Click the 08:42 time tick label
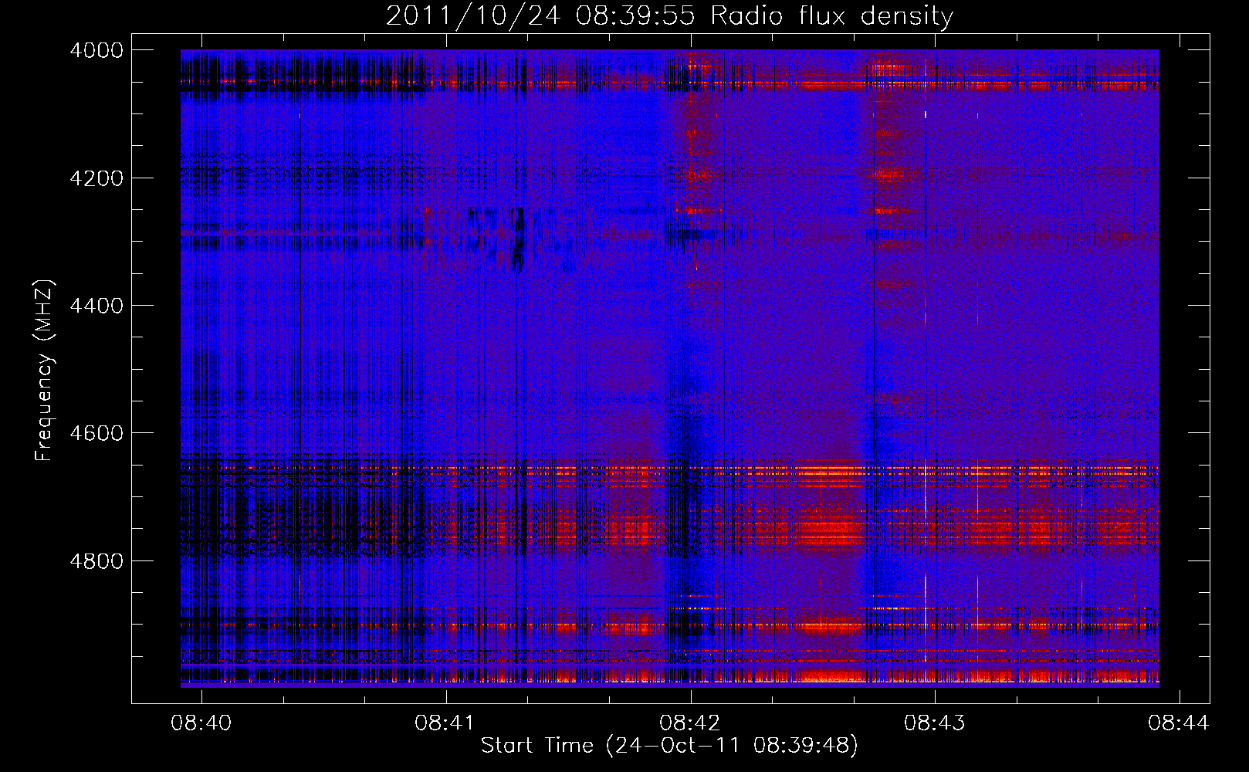This screenshot has height=772, width=1249. point(690,723)
